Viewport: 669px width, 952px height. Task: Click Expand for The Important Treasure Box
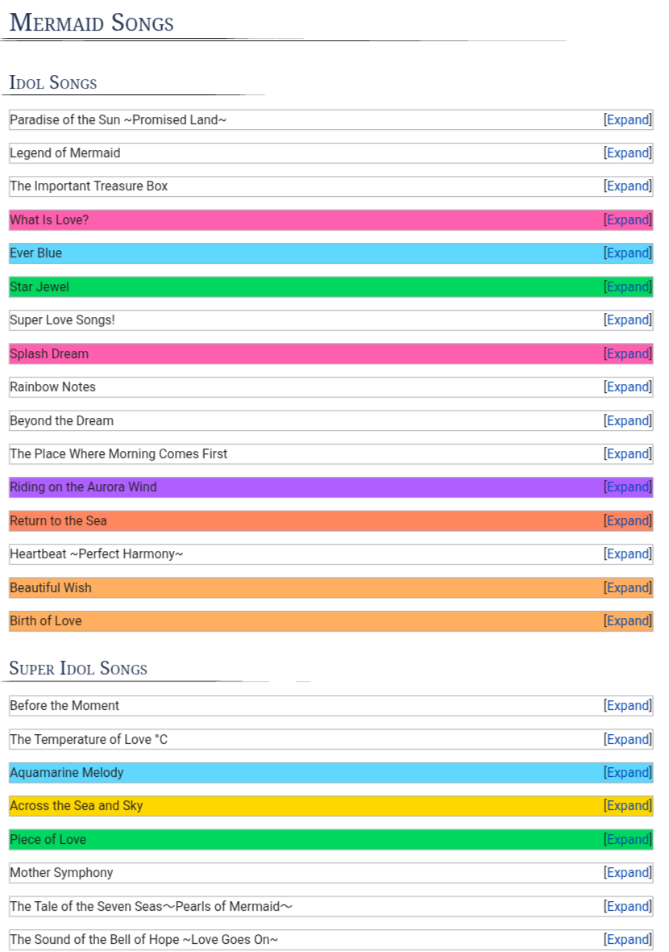click(x=628, y=186)
